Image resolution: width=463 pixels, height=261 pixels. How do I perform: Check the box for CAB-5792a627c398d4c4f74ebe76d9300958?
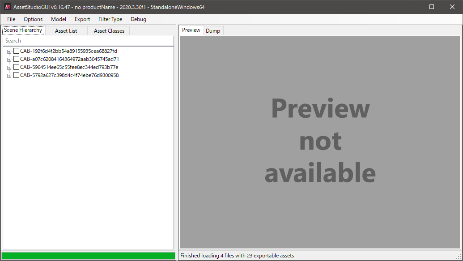coord(16,75)
